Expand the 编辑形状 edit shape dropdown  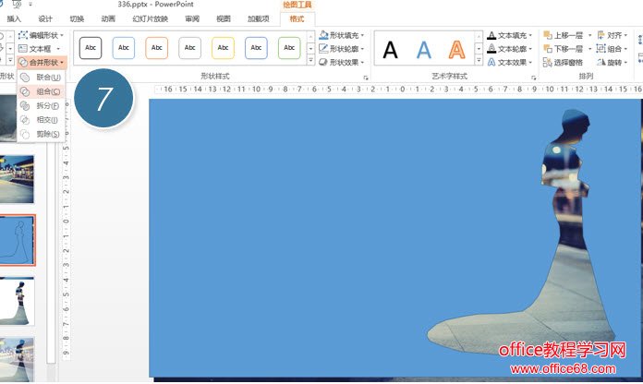pyautogui.click(x=42, y=35)
